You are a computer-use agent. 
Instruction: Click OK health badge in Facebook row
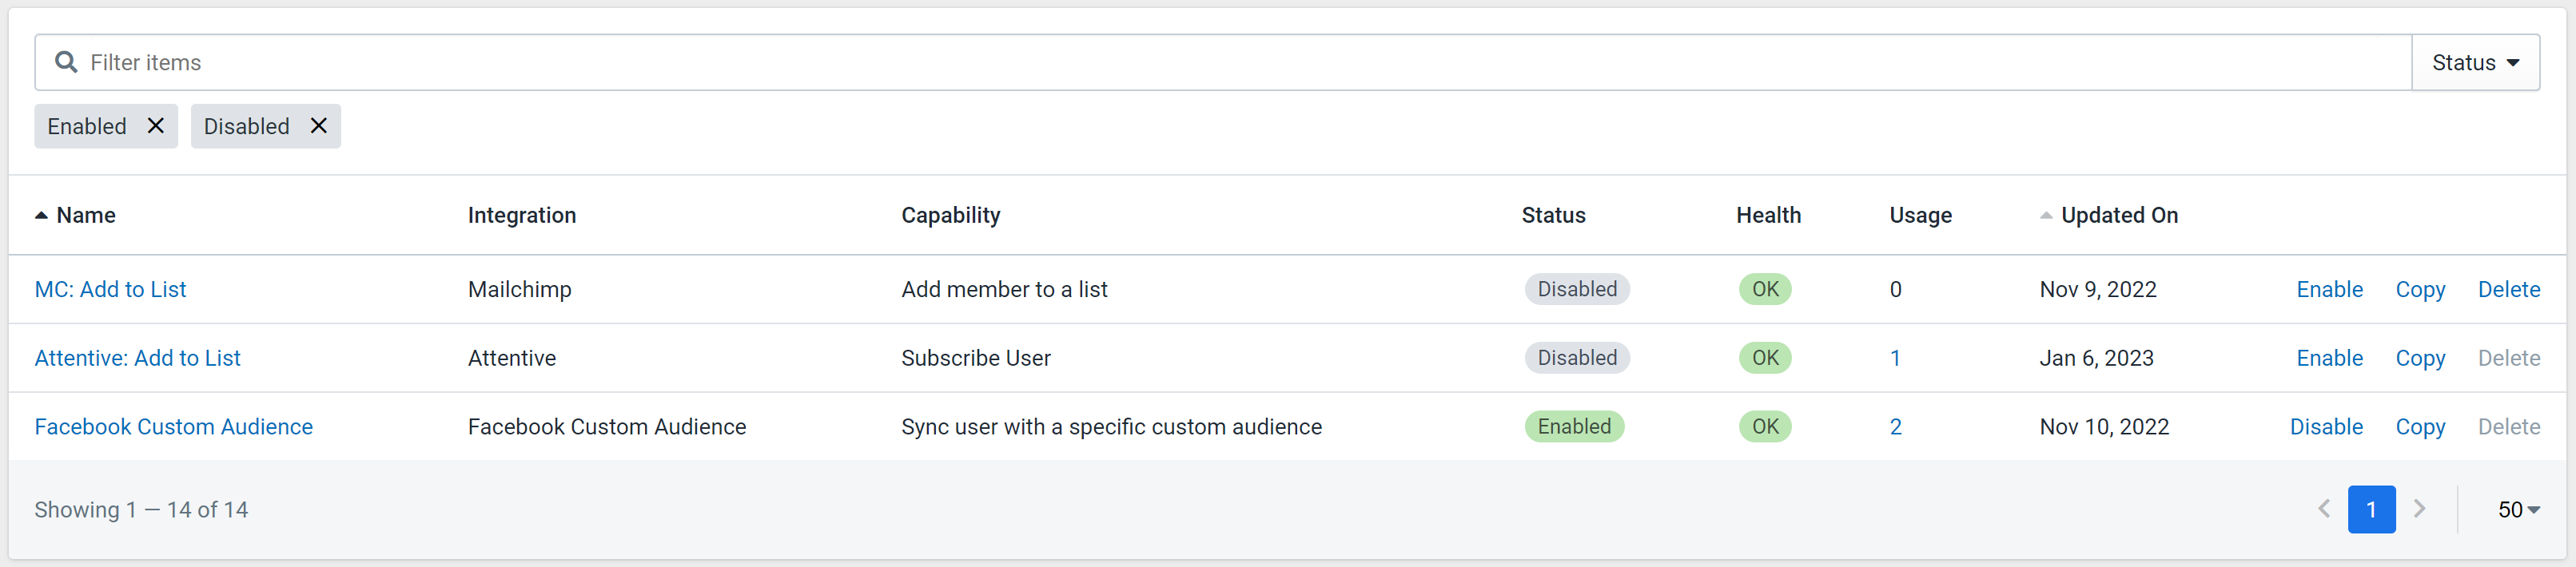(x=1765, y=427)
